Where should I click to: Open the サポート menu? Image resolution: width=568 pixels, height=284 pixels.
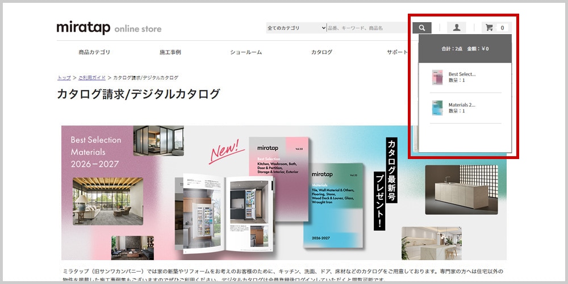click(x=398, y=52)
